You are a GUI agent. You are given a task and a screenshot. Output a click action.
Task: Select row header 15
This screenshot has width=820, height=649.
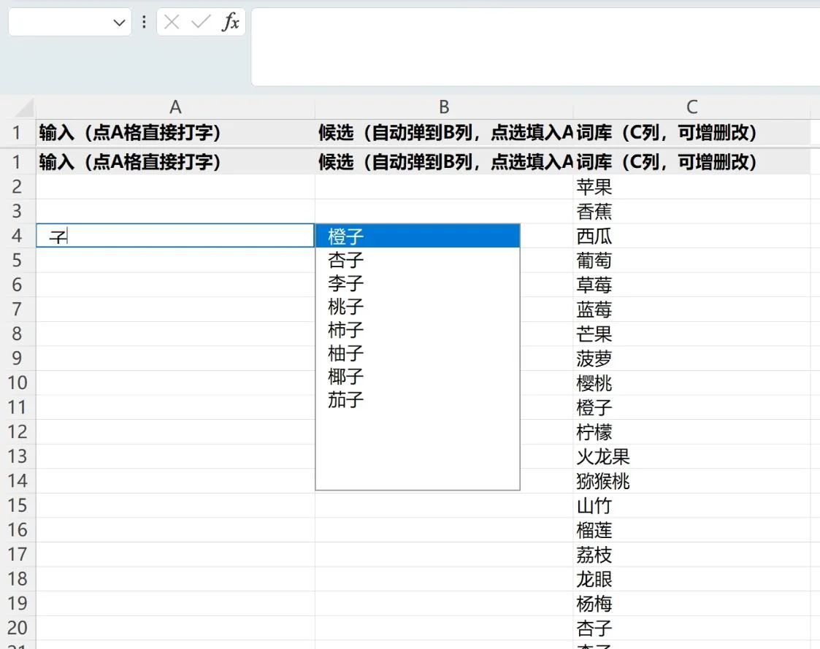[x=18, y=506]
